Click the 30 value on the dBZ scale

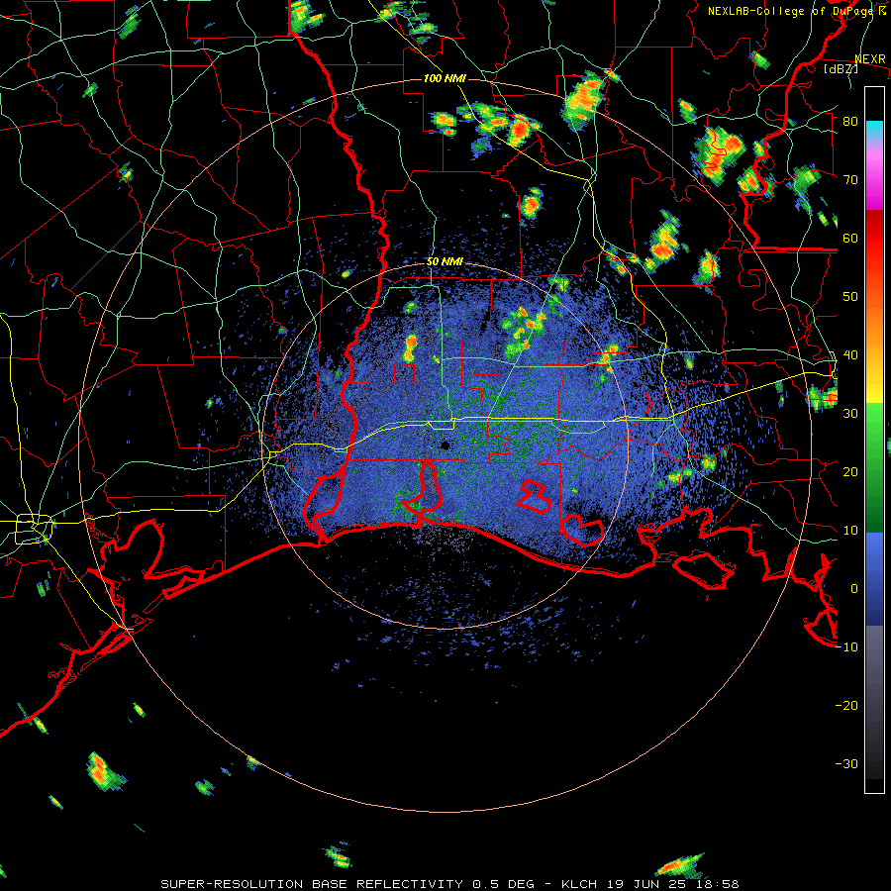[850, 414]
